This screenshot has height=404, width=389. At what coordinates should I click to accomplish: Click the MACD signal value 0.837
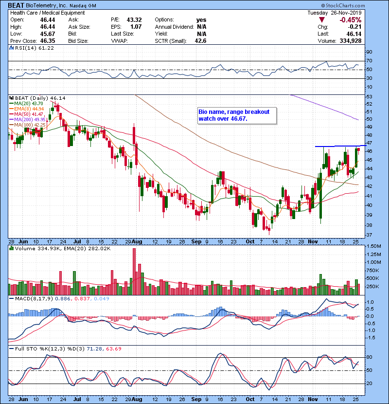point(82,299)
